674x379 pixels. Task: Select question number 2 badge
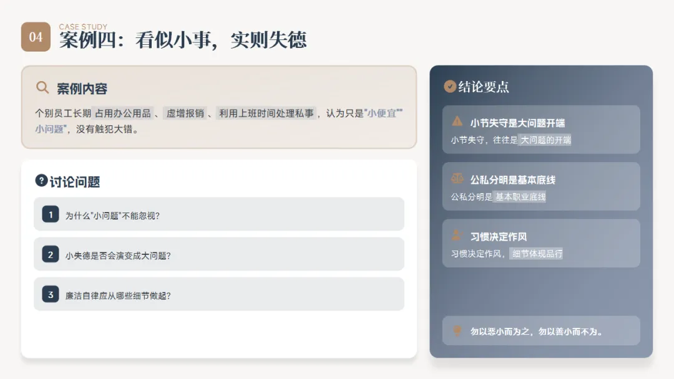(x=51, y=254)
